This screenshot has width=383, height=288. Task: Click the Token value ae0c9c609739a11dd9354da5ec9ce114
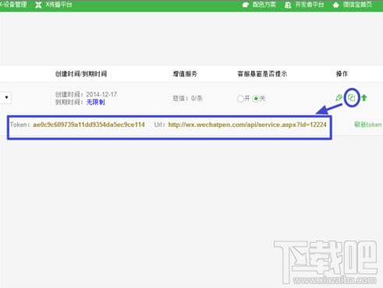89,125
